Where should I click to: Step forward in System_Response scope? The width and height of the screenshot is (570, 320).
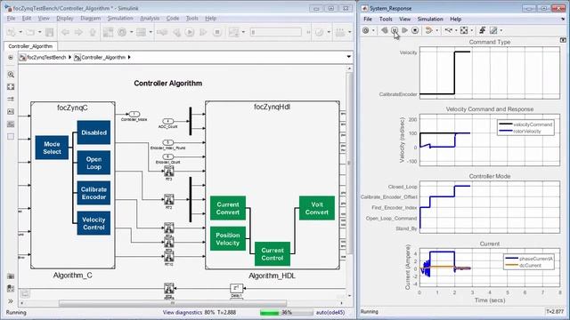(x=404, y=31)
